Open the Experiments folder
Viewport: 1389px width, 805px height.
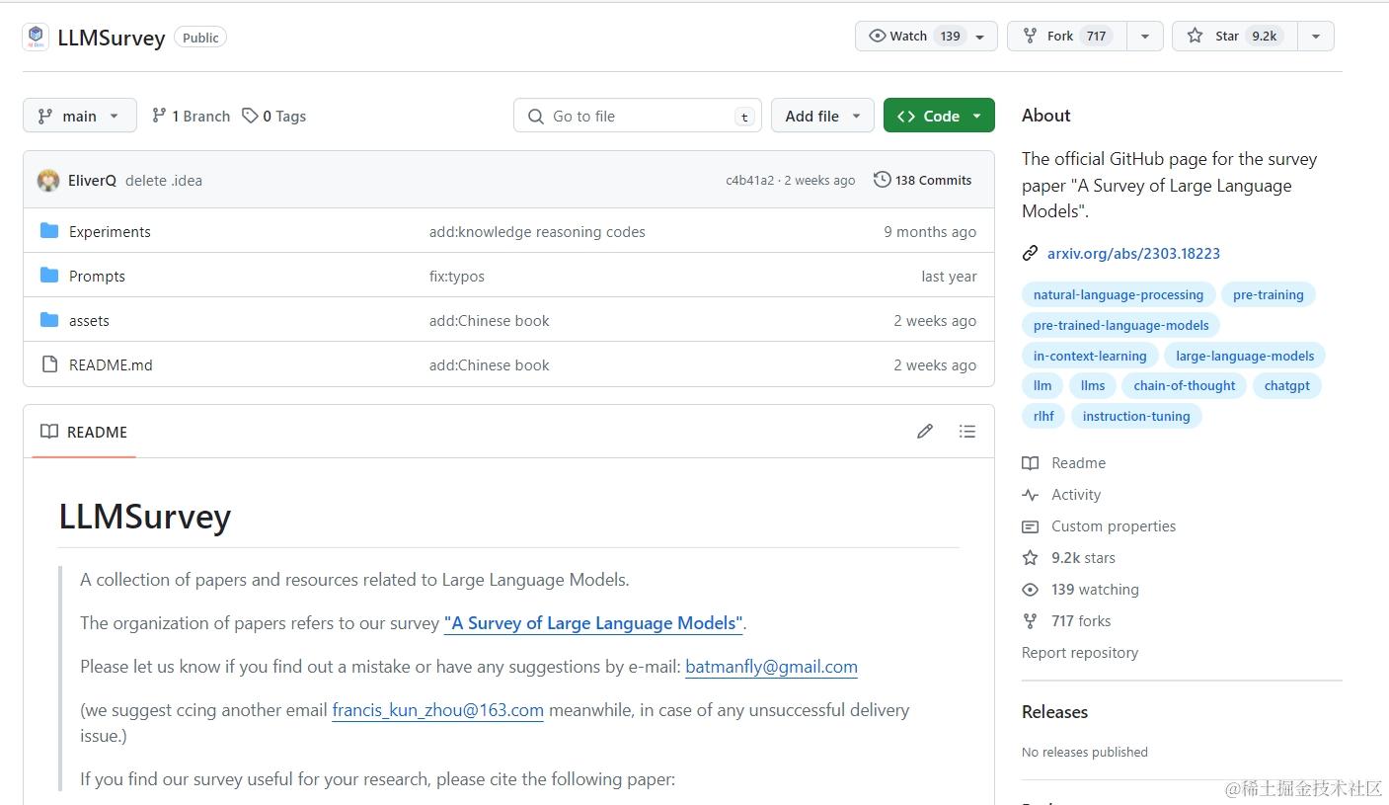click(x=110, y=231)
